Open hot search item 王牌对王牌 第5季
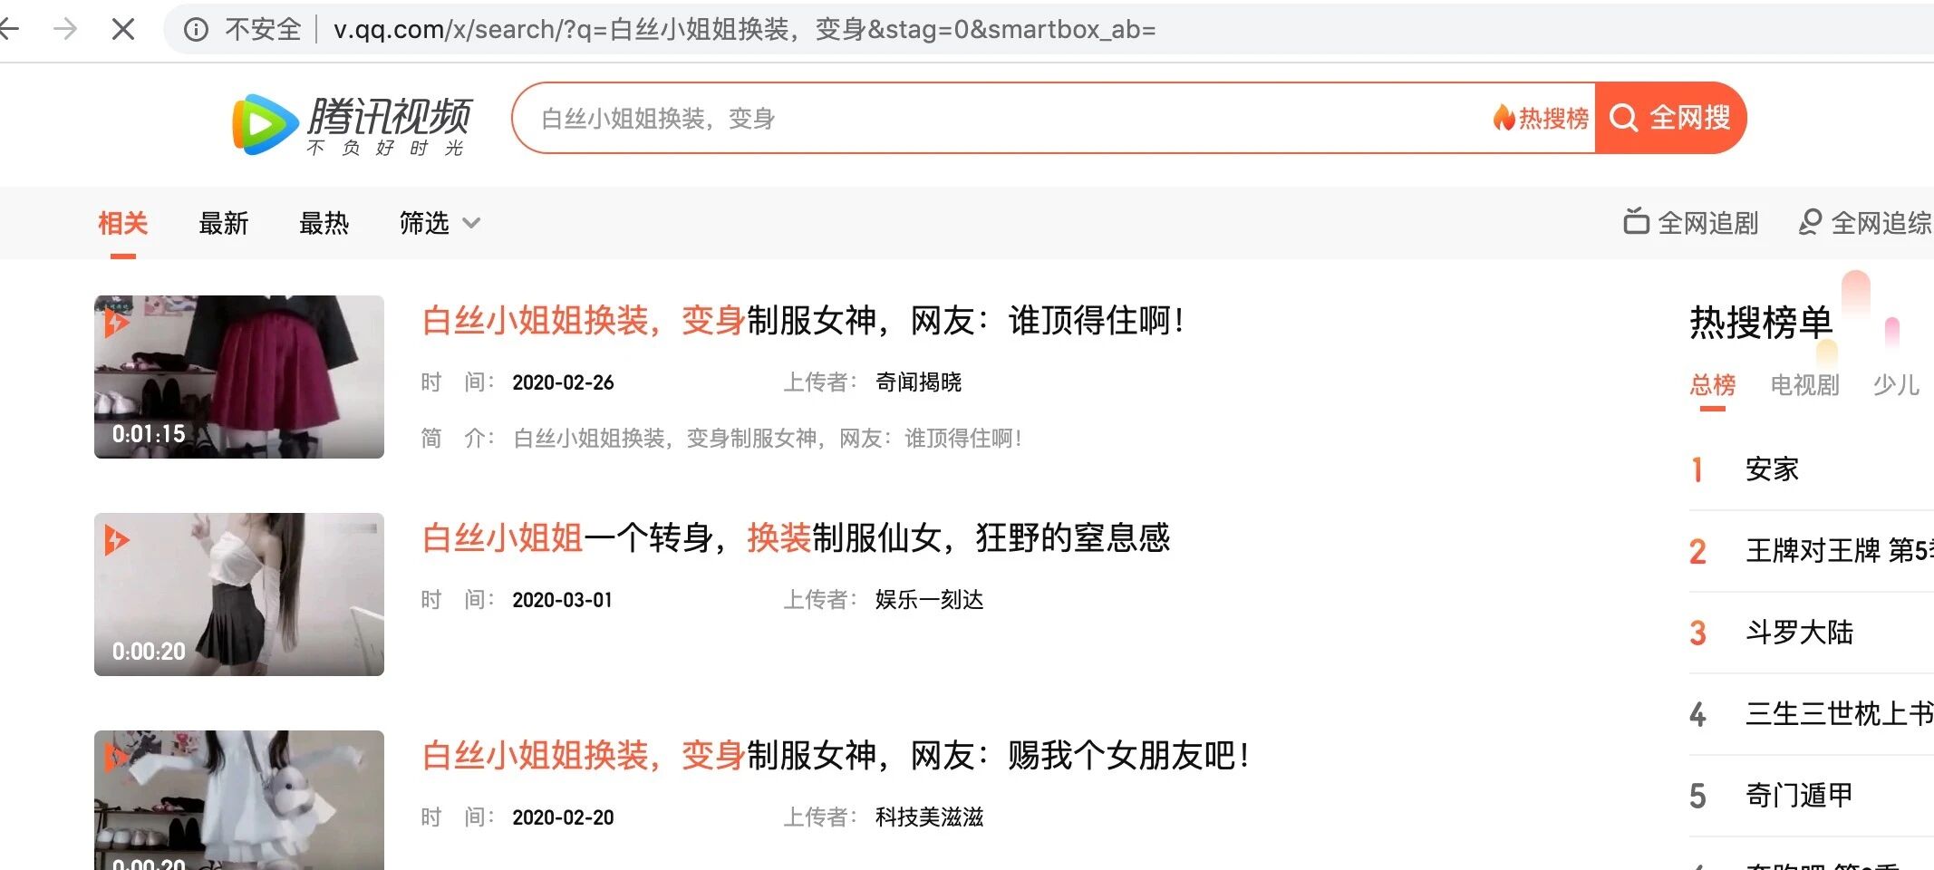Image resolution: width=1934 pixels, height=870 pixels. 1840,551
